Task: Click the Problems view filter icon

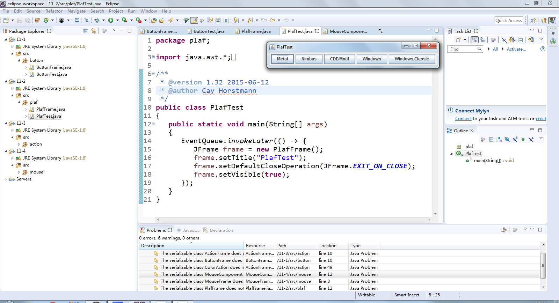Action: [504, 230]
